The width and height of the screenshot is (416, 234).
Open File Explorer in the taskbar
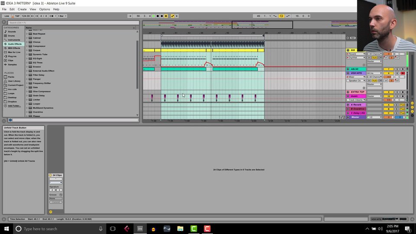pyautogui.click(x=180, y=229)
